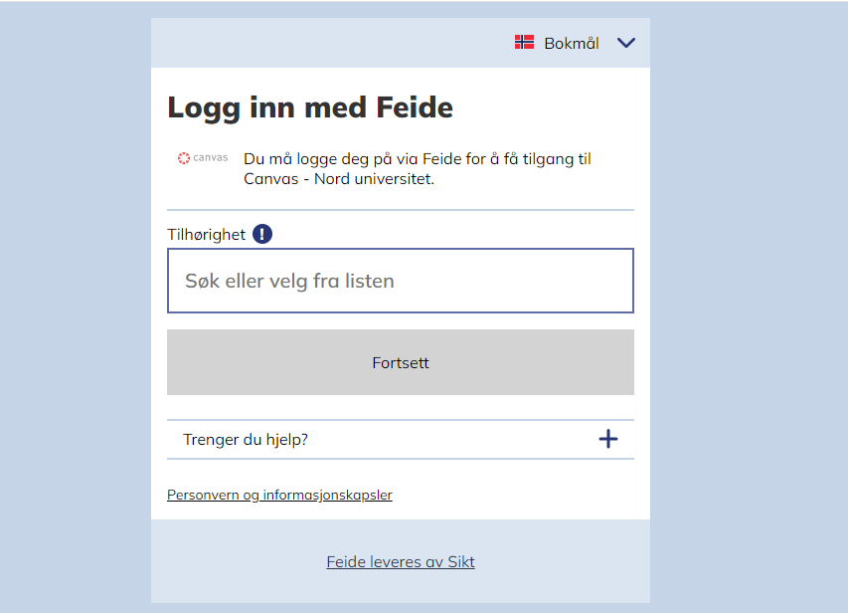Open the language selector chevron
The height and width of the screenshot is (613, 848).
pos(626,43)
